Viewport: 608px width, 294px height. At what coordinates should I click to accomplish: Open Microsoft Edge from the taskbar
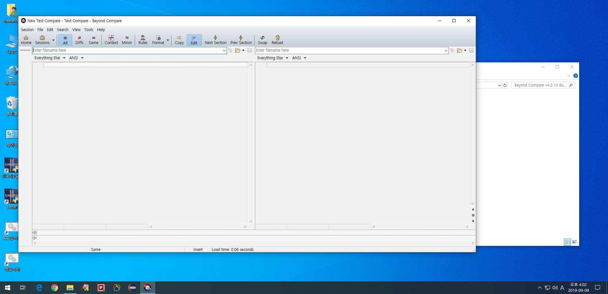39,288
